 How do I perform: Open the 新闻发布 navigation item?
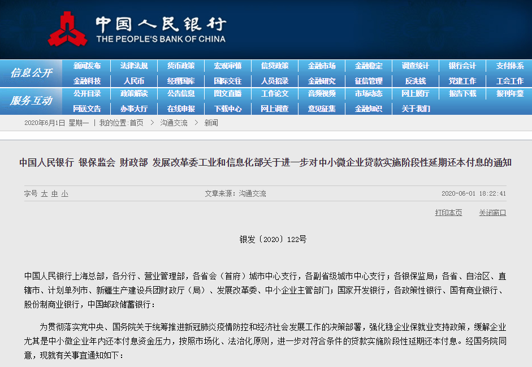click(87, 66)
